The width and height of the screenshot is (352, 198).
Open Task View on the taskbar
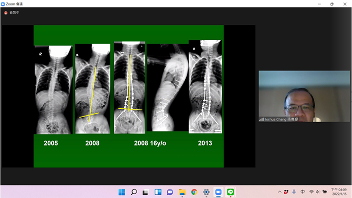[x=145, y=192]
